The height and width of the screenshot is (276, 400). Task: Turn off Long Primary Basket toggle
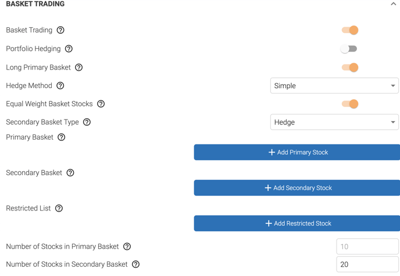pyautogui.click(x=350, y=67)
